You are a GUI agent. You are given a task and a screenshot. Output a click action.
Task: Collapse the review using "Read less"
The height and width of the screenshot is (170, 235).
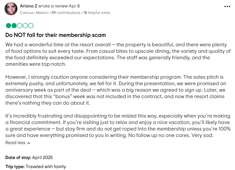click(15, 143)
